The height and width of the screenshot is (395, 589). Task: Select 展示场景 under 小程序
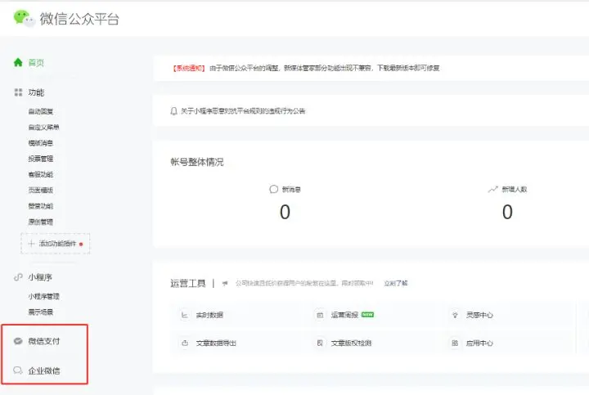[41, 312]
